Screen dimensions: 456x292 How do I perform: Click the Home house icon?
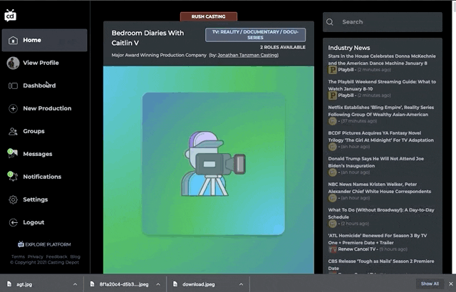[x=13, y=41]
